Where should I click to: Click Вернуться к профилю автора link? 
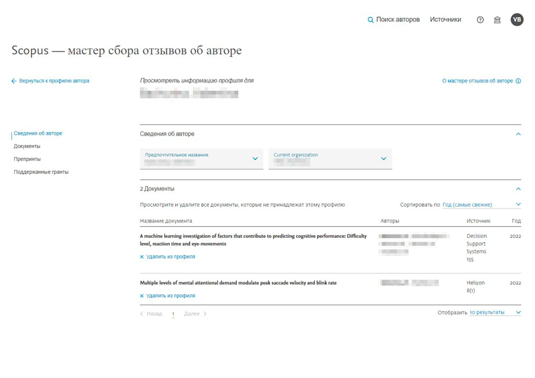54,81
